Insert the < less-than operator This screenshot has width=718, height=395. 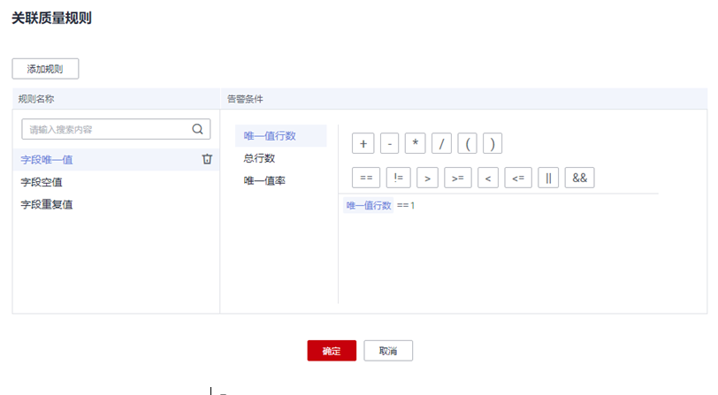(488, 178)
